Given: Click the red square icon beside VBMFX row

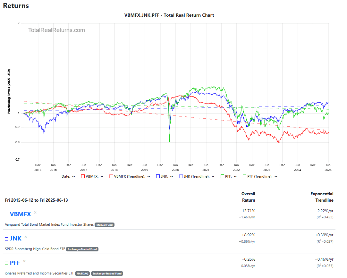Looking at the screenshot, I should 6,214.
